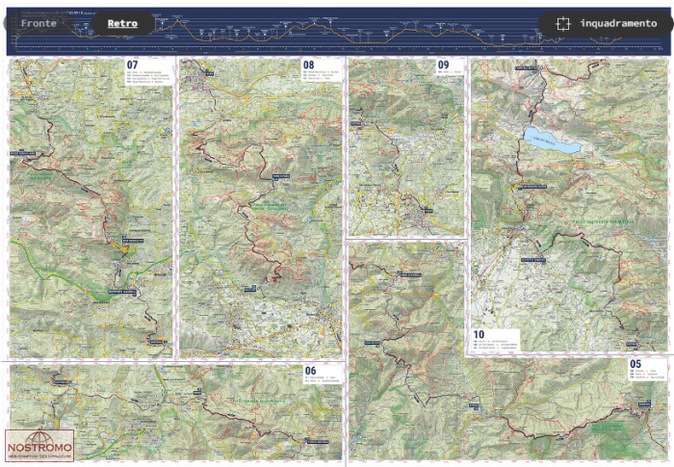Click the elevation profile strip at top

coord(340,32)
